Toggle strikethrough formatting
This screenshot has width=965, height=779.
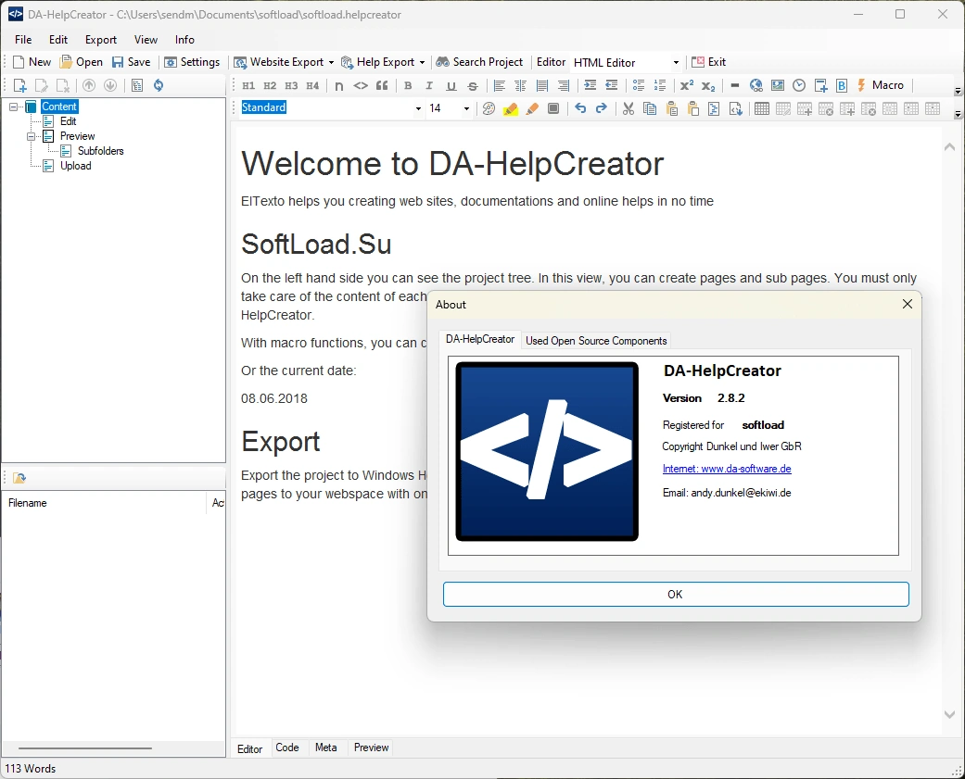tap(472, 85)
